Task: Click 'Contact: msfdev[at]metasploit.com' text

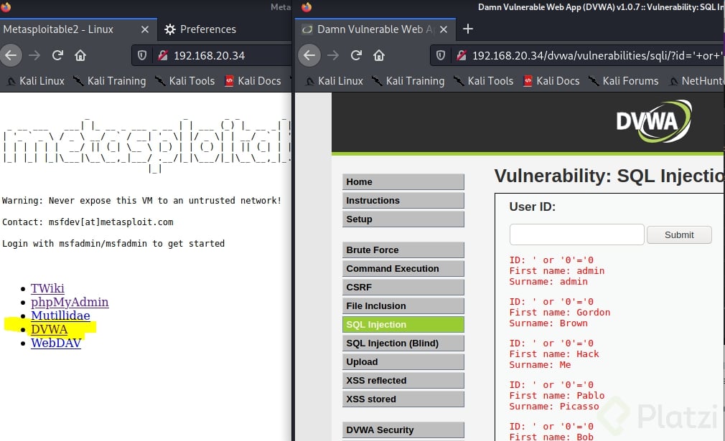Action: 88,222
